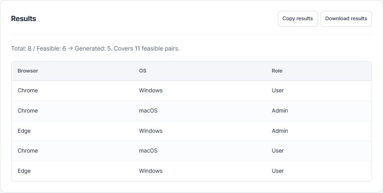
Task: Select Windows in the Edge User row
Action: point(151,171)
